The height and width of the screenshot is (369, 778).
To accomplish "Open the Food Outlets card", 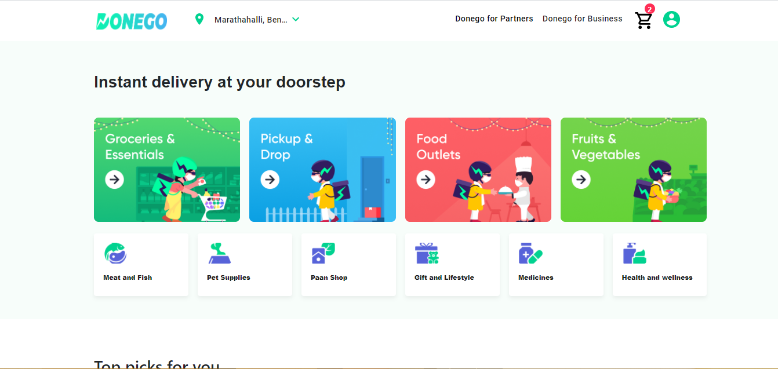I will point(478,170).
